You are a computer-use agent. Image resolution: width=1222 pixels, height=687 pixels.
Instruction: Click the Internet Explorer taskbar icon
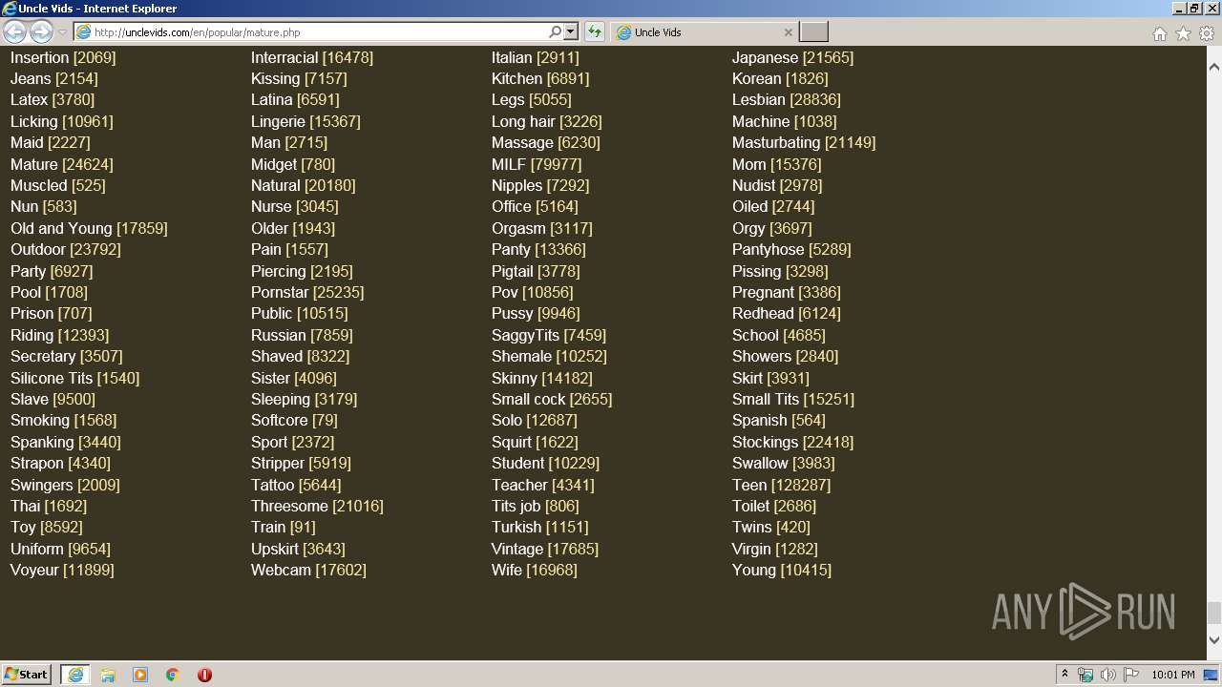[x=74, y=675]
